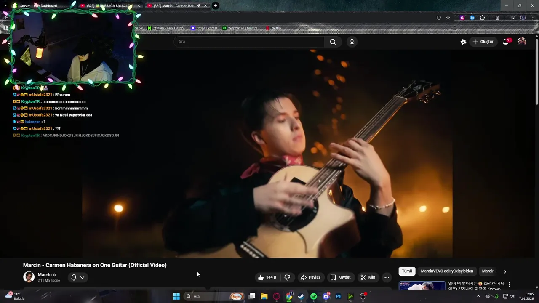Viewport: 539px width, 303px height.
Task: Open Steam from taskbar
Action: (301, 296)
